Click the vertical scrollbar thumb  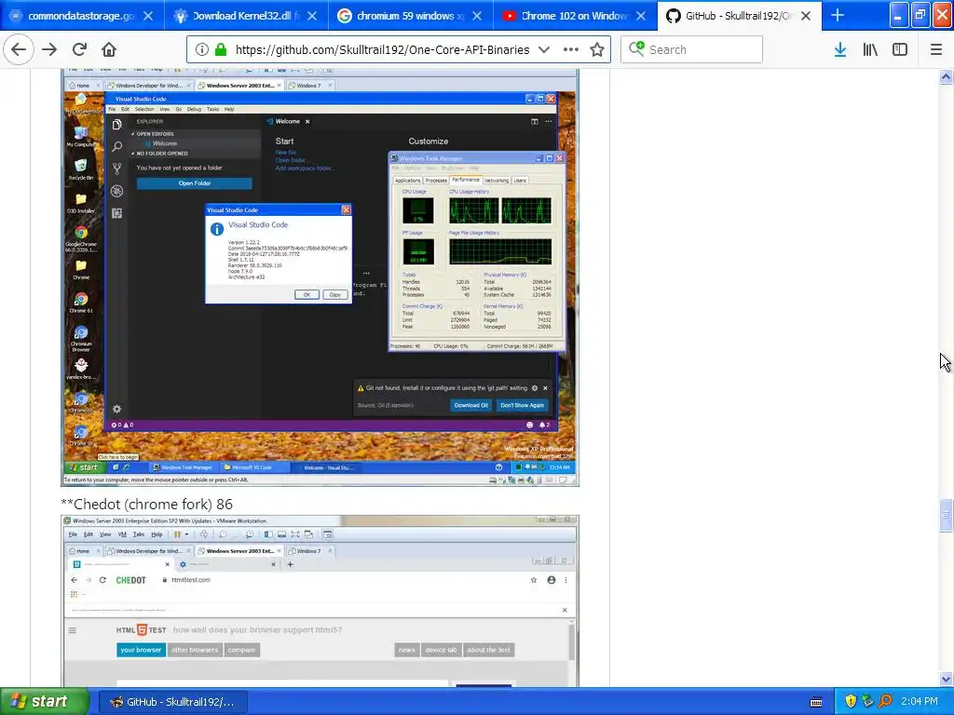coord(947,516)
